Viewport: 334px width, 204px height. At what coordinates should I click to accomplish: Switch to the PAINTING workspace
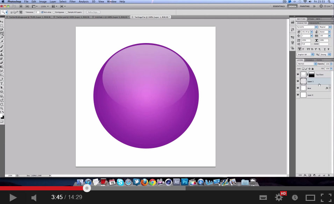[x=305, y=6]
